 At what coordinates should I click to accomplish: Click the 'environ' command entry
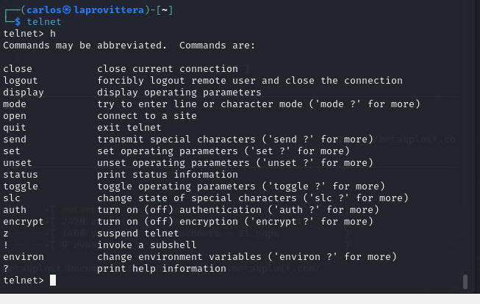tap(24, 257)
